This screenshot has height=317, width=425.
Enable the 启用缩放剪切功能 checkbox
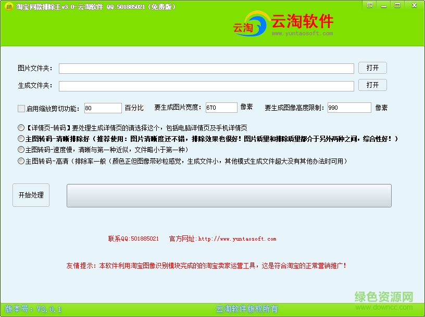tap(21, 109)
